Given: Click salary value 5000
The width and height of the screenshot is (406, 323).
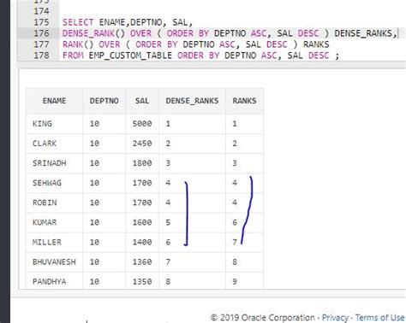Looking at the screenshot, I should [x=142, y=124].
